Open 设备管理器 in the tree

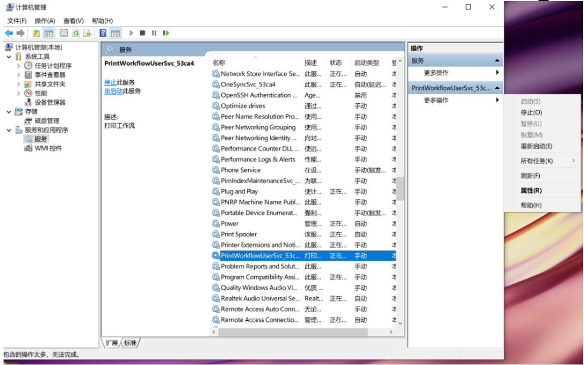point(50,102)
